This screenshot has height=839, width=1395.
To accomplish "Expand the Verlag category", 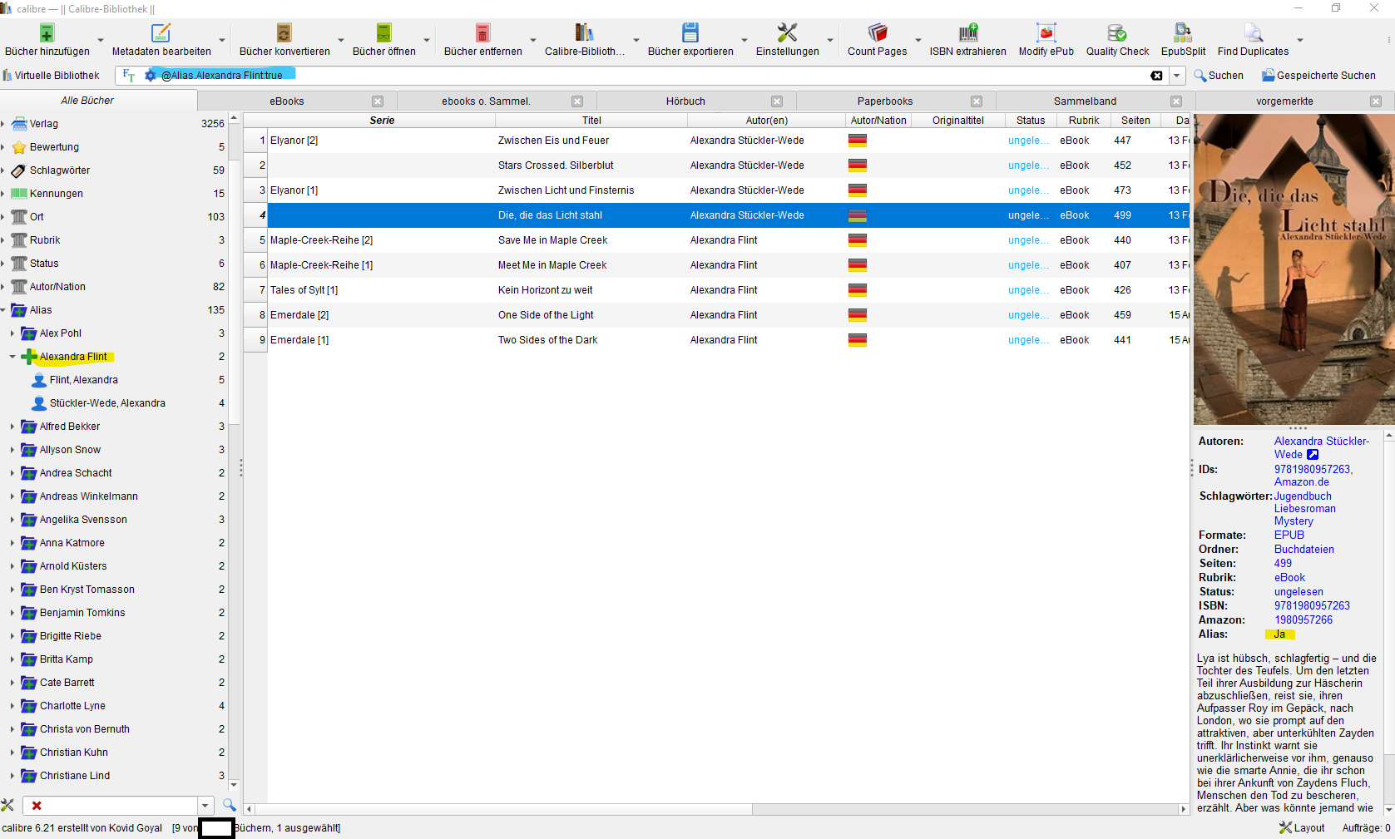I will [3, 124].
